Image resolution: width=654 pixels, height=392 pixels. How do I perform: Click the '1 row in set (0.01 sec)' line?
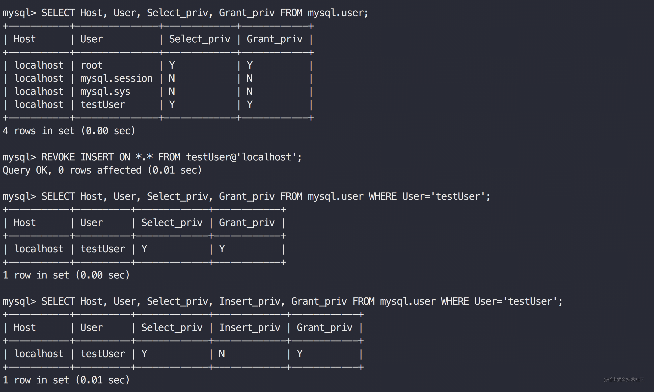[x=66, y=380]
